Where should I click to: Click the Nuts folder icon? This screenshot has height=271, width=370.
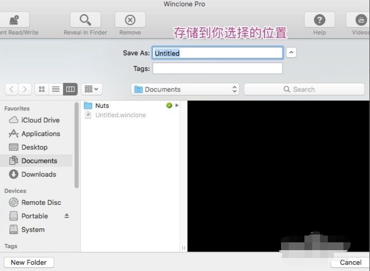click(x=88, y=105)
